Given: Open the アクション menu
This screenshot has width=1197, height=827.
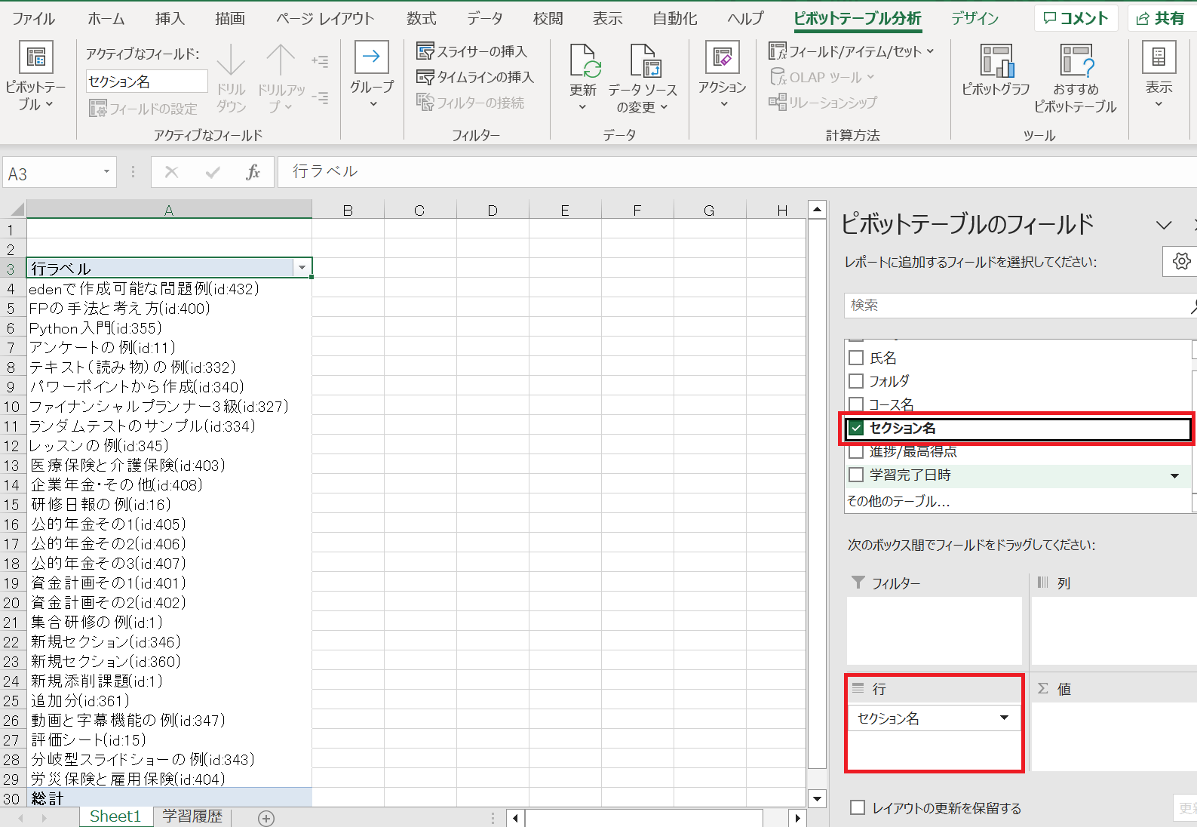Looking at the screenshot, I should 722,75.
